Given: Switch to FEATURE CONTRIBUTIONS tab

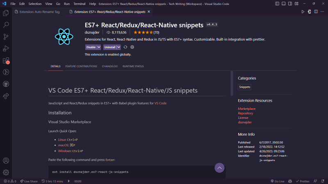Looking at the screenshot, I should click(x=81, y=66).
